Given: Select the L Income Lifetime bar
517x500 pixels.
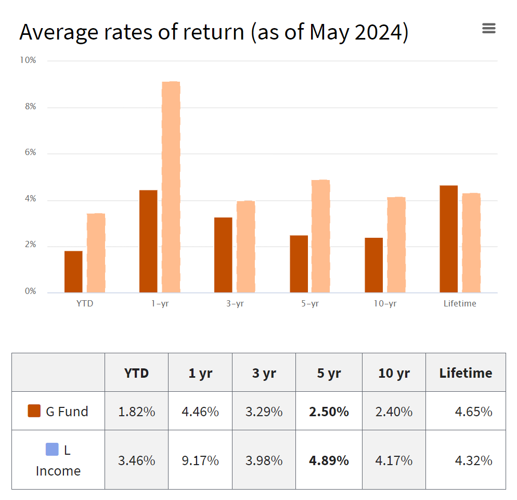Looking at the screenshot, I should tap(471, 242).
